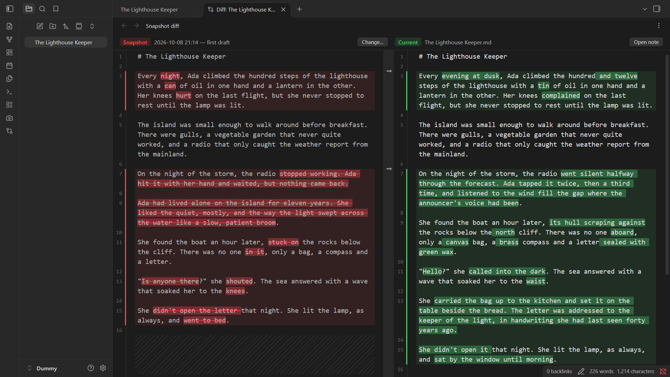Open the help icon
Viewport: 670px width, 377px height.
pyautogui.click(x=91, y=368)
